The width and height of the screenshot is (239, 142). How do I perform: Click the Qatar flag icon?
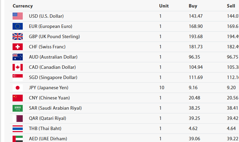18,118
